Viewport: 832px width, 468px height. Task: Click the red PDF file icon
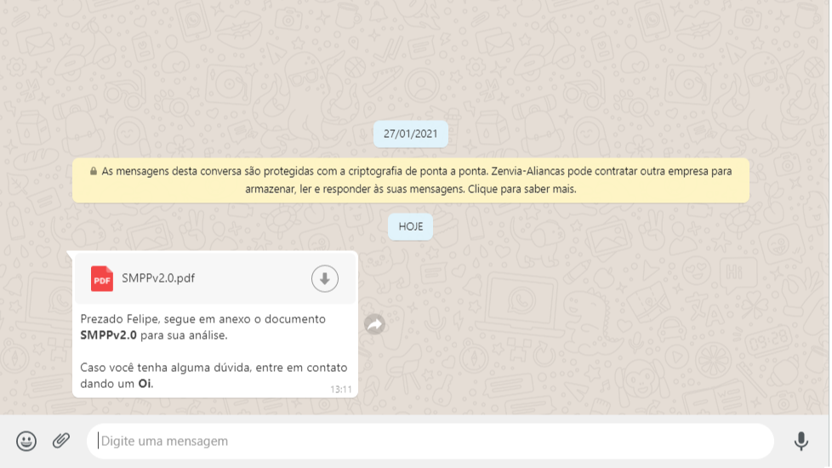pyautogui.click(x=102, y=278)
